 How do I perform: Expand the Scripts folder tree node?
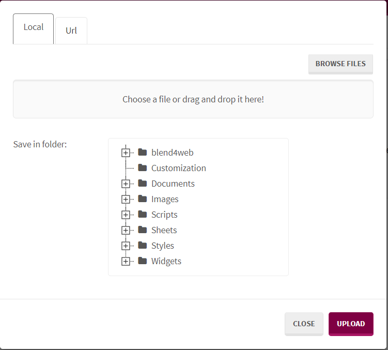pos(125,215)
